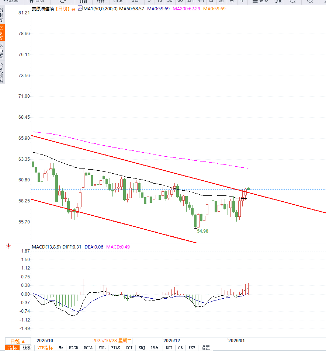Select the PSY indicator

click(x=192, y=348)
